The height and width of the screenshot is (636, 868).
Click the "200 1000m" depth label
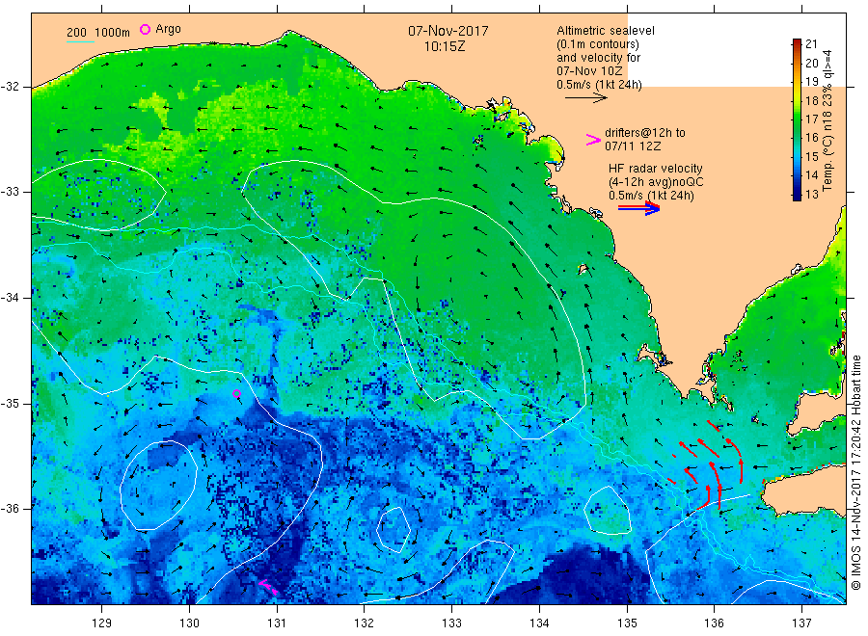coord(98,33)
